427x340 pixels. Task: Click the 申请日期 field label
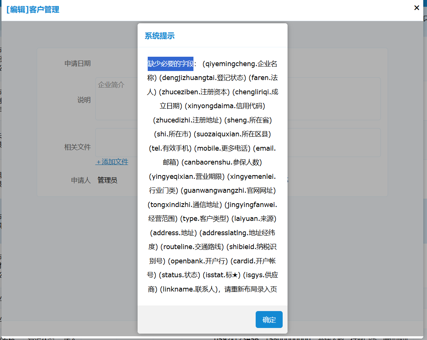click(x=78, y=63)
